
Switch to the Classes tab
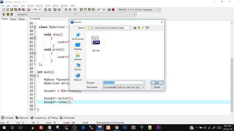click(13, 19)
